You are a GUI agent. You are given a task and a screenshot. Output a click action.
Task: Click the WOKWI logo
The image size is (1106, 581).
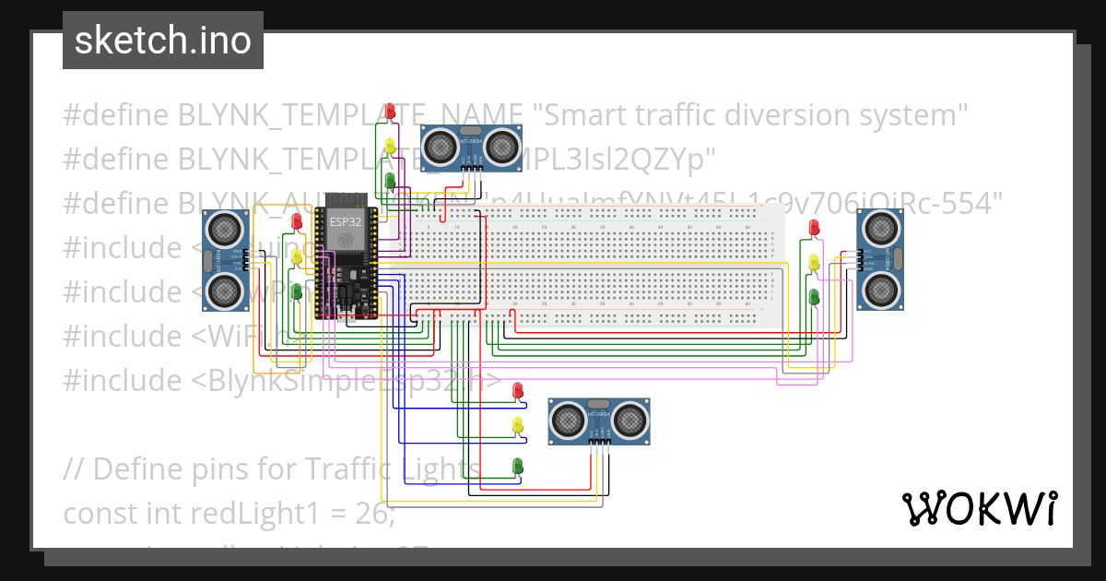click(982, 506)
